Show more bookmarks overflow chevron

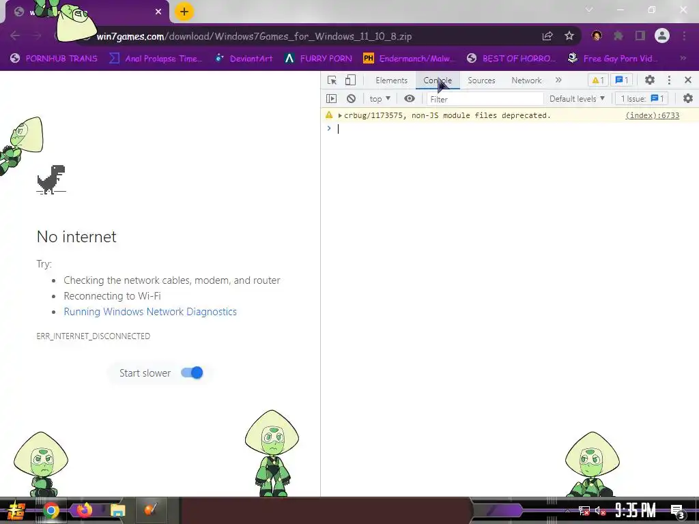683,59
